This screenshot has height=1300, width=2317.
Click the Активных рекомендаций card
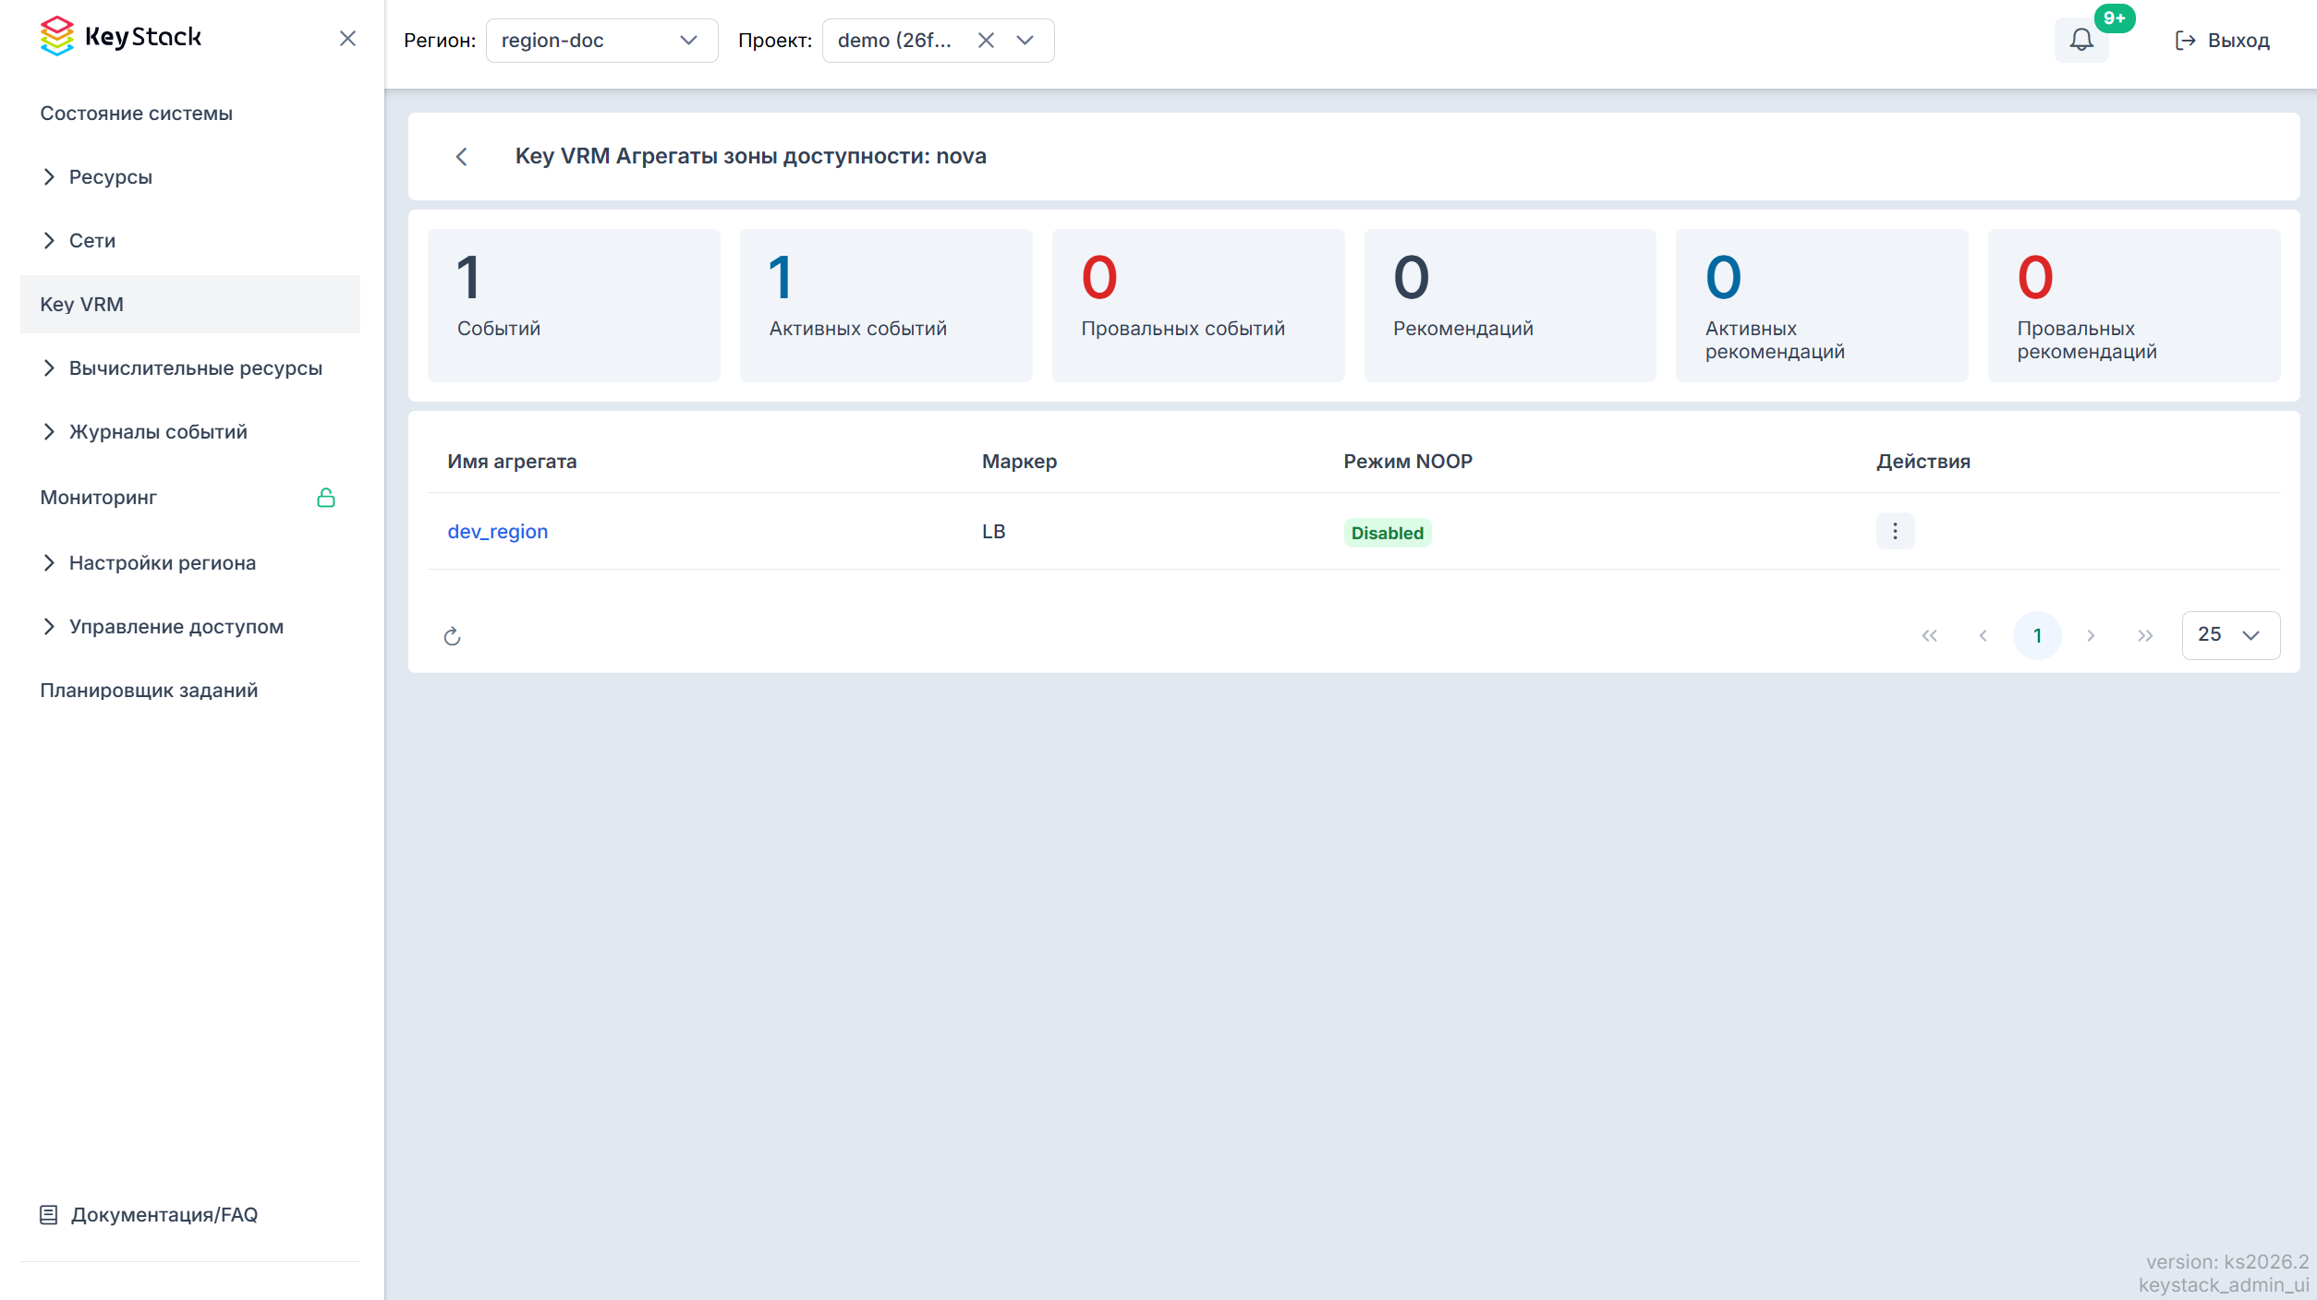click(1821, 305)
